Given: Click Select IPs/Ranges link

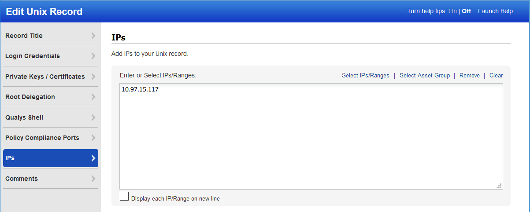Looking at the screenshot, I should point(365,76).
